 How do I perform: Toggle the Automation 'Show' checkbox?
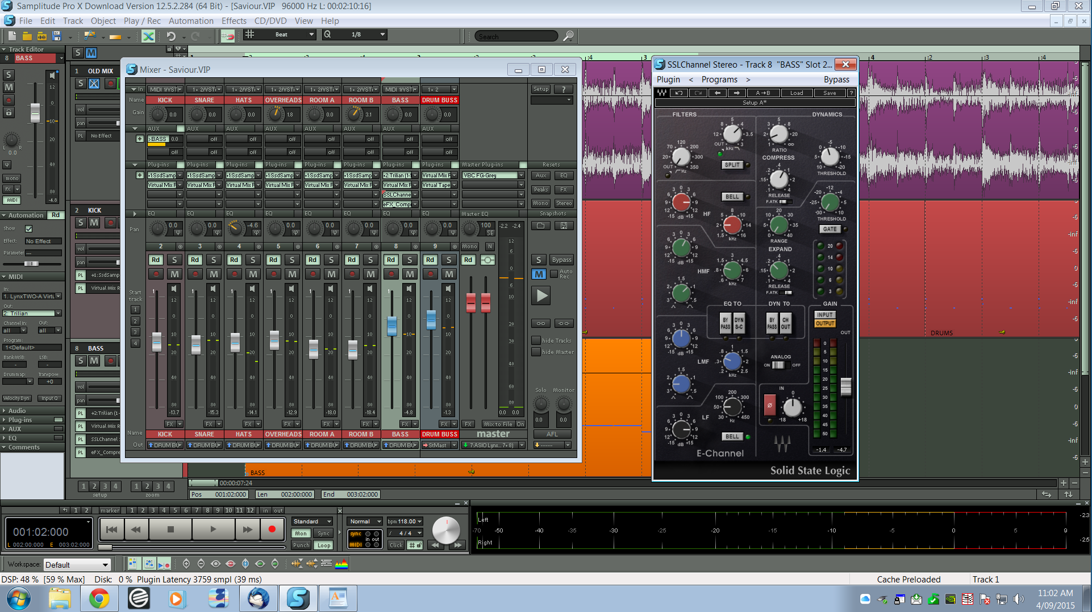coord(28,228)
